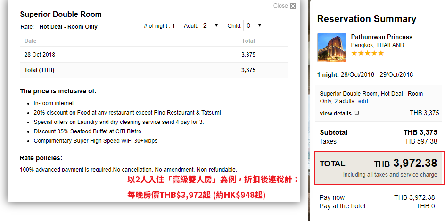Click The price is inclusive of heading
The height and width of the screenshot is (221, 445).
(58, 91)
